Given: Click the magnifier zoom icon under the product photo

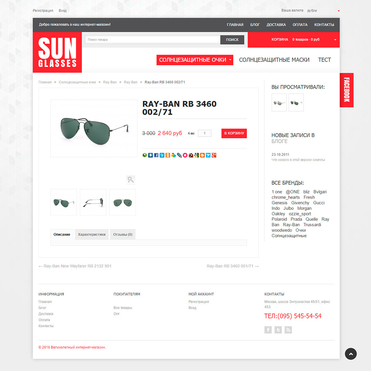Looking at the screenshot, I should [131, 180].
